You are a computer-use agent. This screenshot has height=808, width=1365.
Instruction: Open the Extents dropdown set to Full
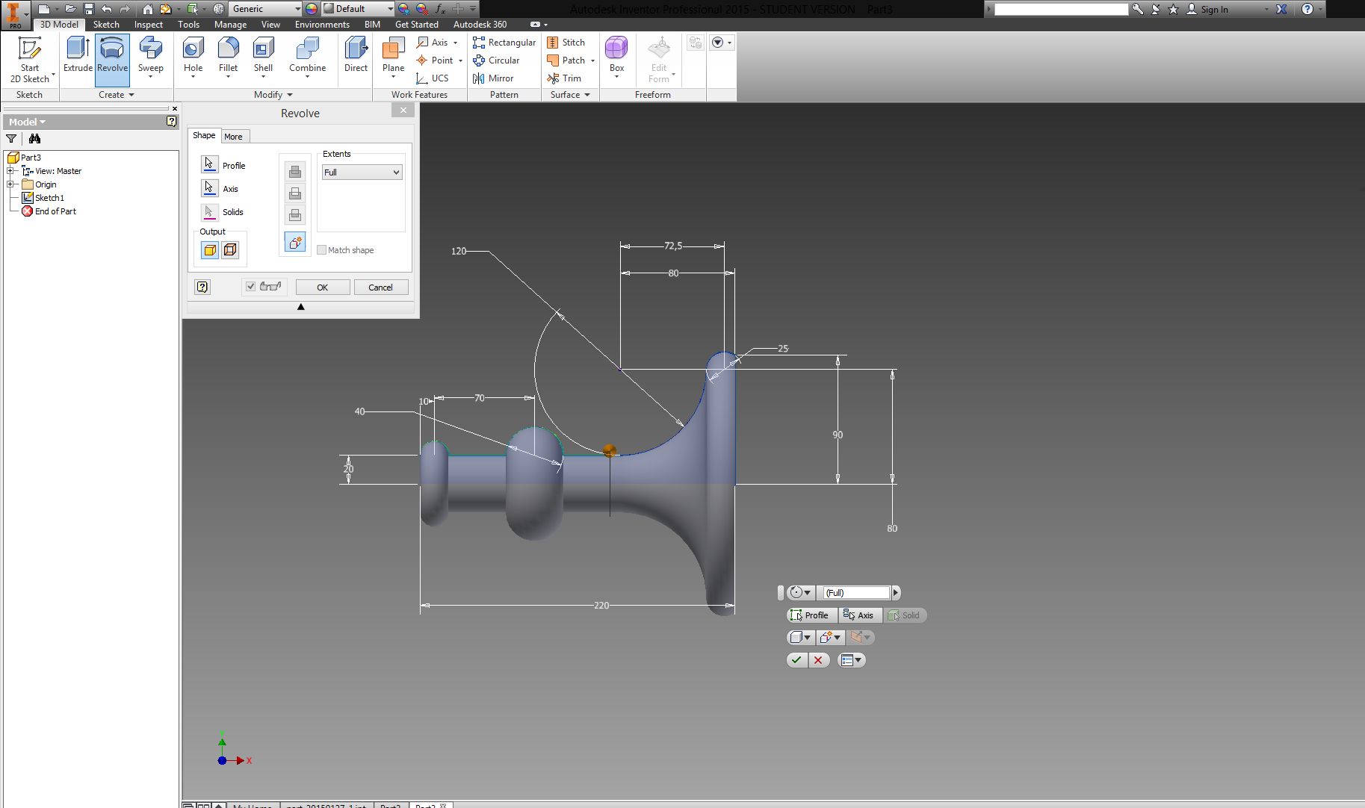[x=362, y=173]
